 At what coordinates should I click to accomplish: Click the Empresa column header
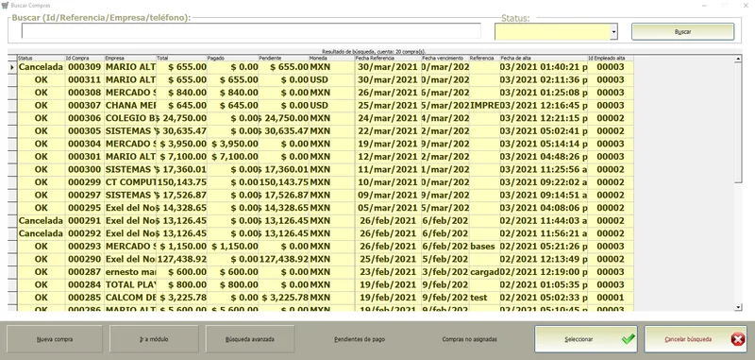pos(130,58)
